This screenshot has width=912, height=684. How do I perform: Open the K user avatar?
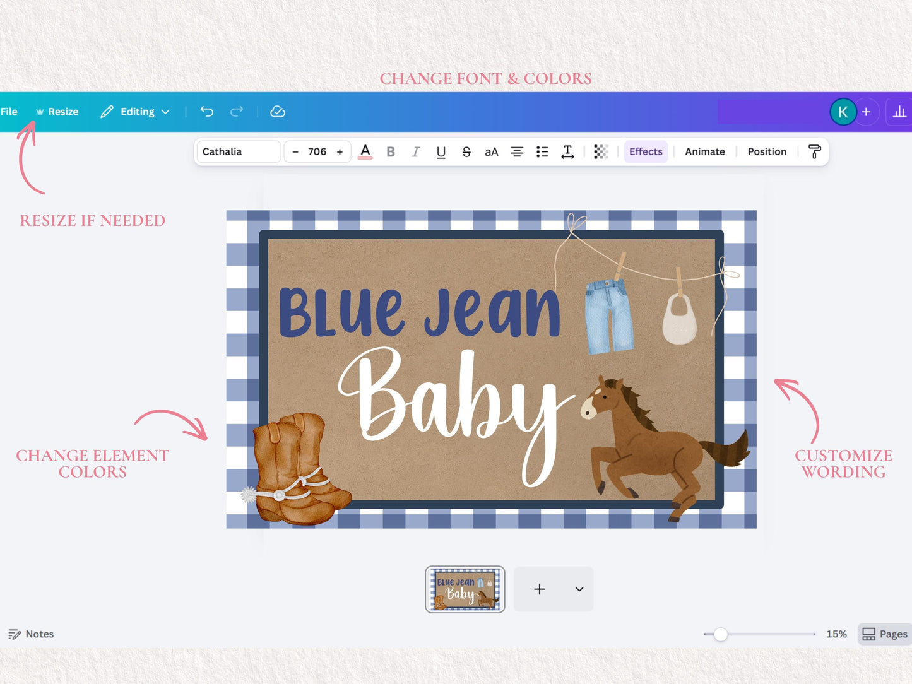pos(843,112)
